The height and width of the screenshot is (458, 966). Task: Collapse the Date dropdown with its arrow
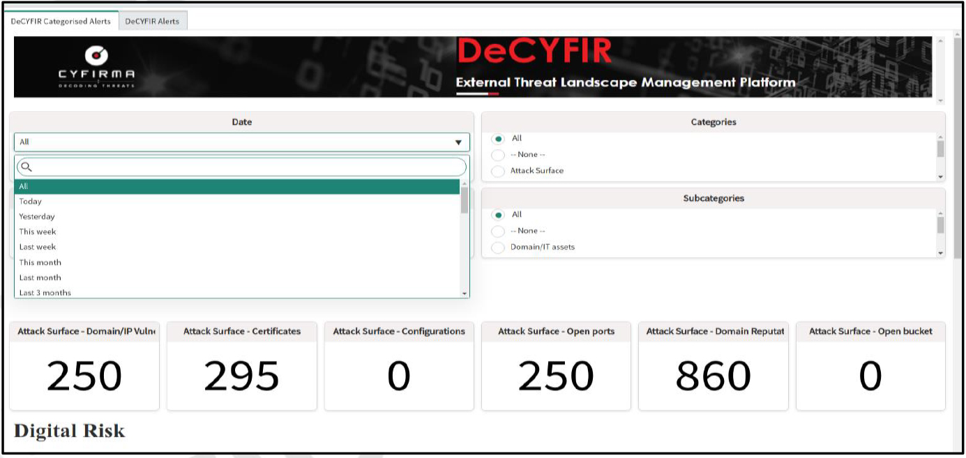(x=458, y=142)
